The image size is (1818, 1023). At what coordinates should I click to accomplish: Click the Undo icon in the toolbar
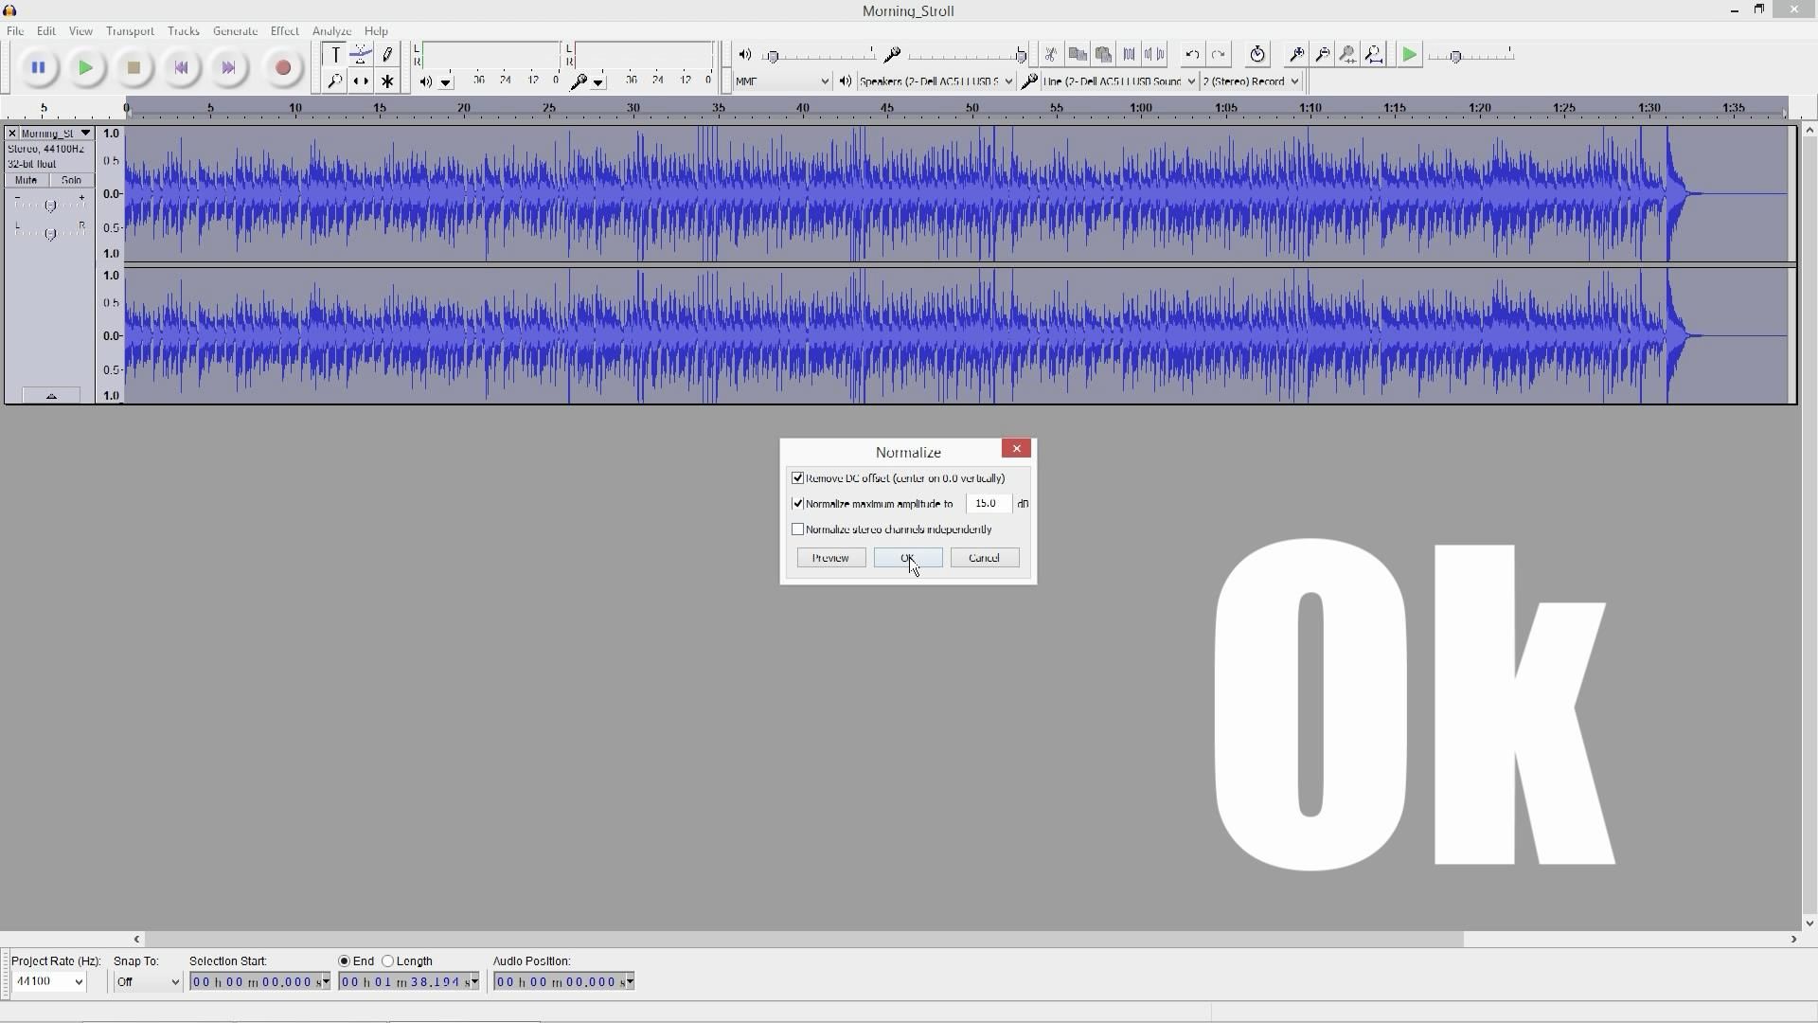tap(1190, 54)
